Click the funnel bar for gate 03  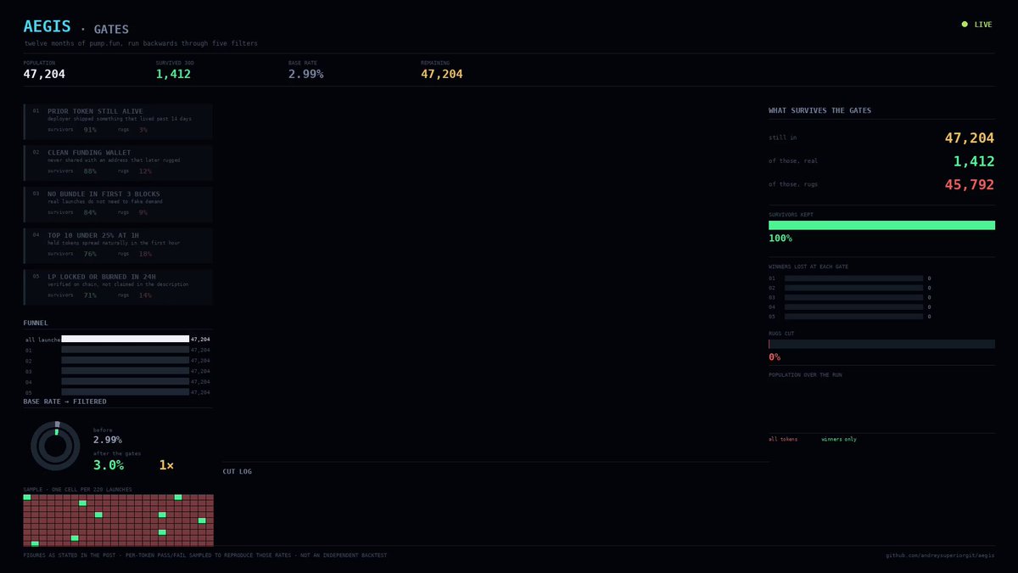126,371
